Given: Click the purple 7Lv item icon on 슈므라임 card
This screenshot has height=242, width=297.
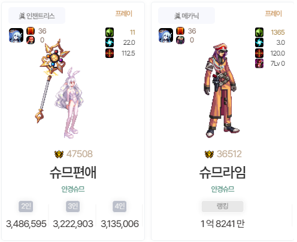Looking at the screenshot, I should click(259, 63).
